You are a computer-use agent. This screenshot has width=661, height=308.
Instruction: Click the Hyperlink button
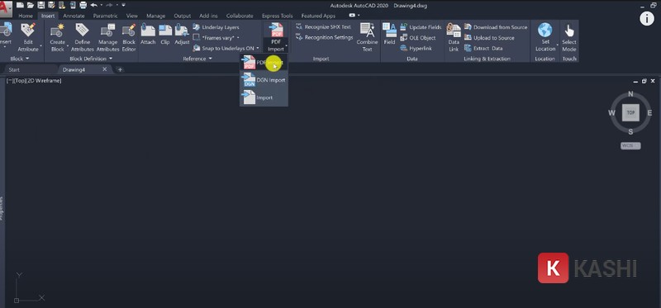click(416, 49)
